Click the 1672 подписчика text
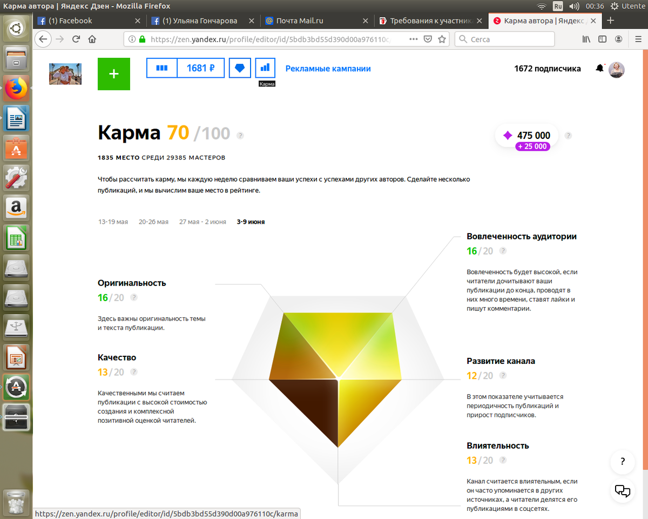The image size is (648, 519). pos(548,69)
